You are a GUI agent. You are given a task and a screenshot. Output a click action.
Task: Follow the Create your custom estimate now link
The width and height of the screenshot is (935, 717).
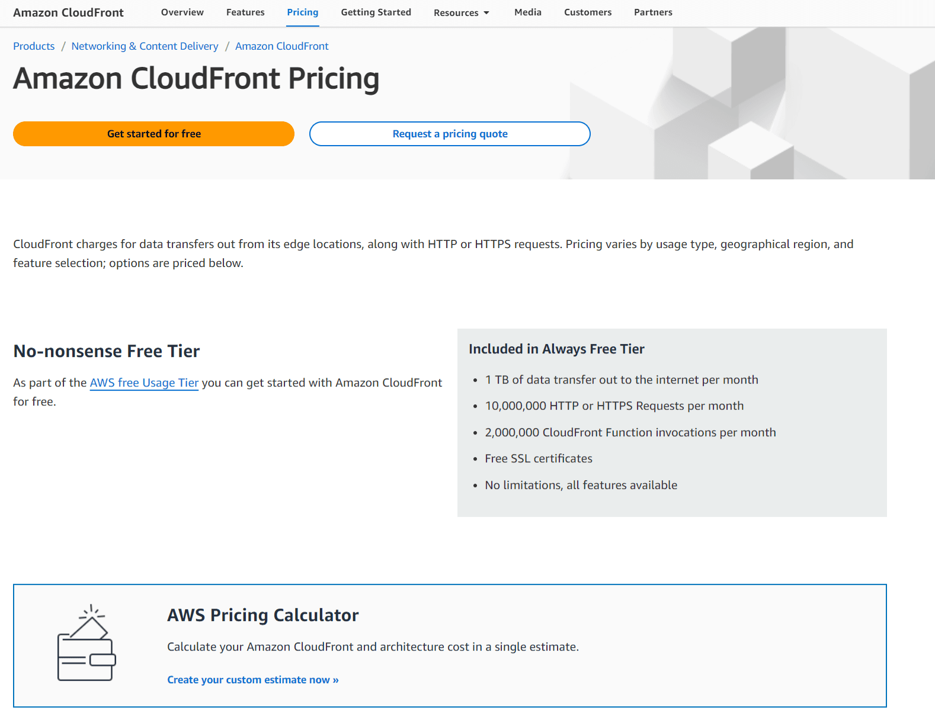click(x=252, y=680)
